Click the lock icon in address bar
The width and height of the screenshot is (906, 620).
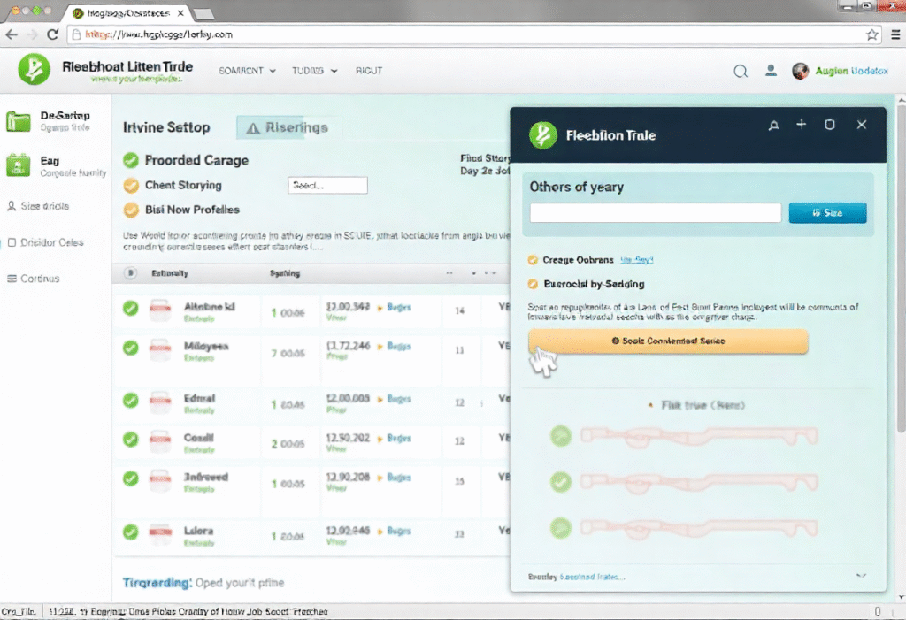[x=76, y=34]
